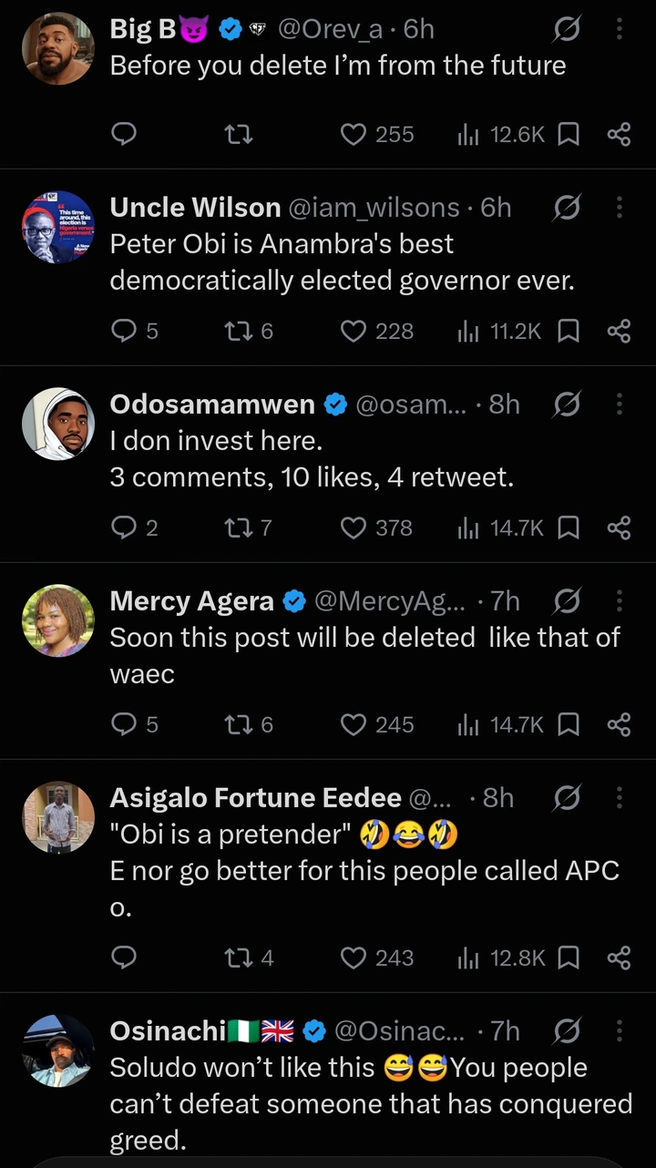The height and width of the screenshot is (1168, 656).
Task: Open Uncle Wilson's username link
Action: pyautogui.click(x=374, y=208)
